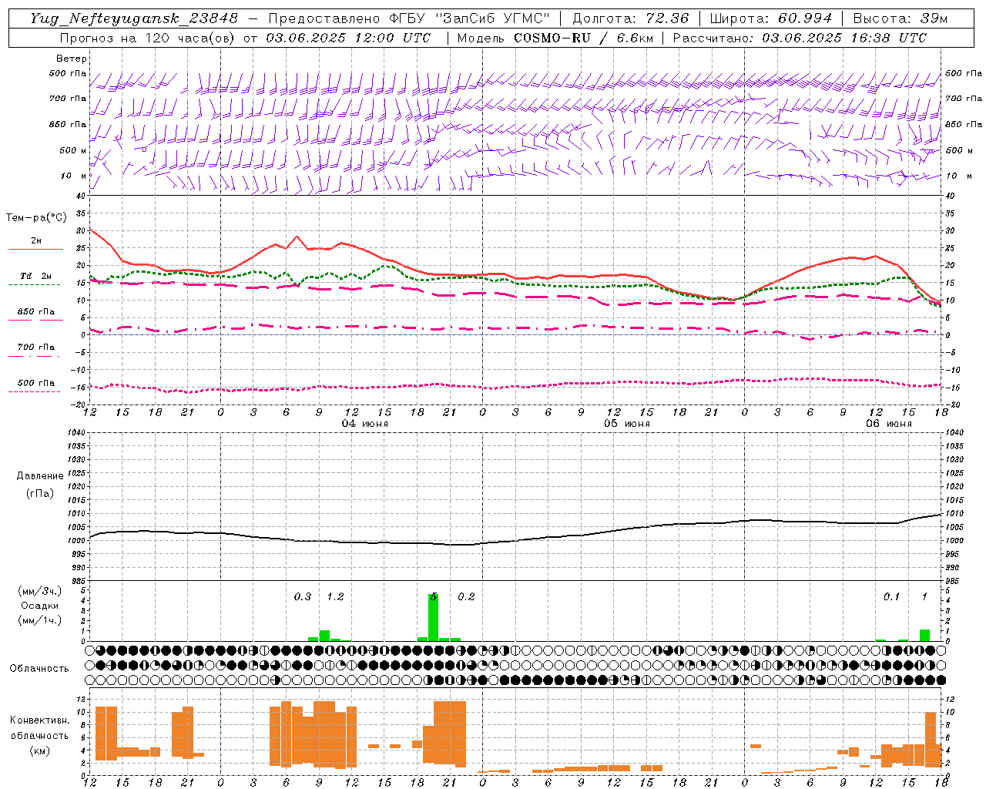The height and width of the screenshot is (789, 986).
Task: Click the 0.3 precipitation amount value
Action: click(303, 596)
